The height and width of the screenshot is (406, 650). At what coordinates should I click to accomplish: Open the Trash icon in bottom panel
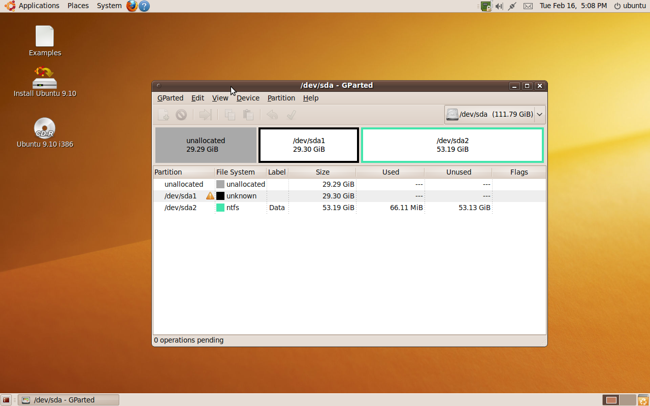[642, 400]
